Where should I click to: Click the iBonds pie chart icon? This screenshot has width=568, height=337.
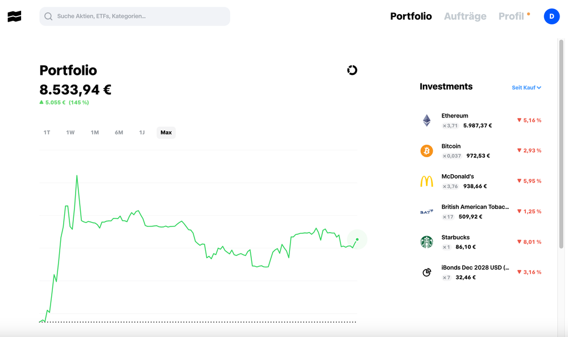click(x=427, y=272)
